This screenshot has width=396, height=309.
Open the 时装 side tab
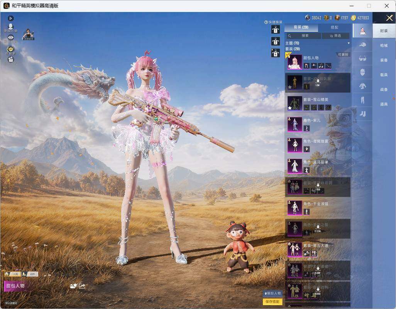click(384, 31)
